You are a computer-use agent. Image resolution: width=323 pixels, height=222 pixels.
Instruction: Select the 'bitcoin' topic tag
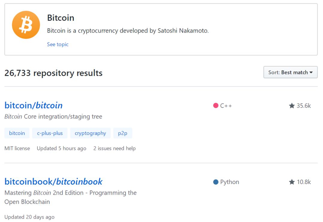click(17, 133)
